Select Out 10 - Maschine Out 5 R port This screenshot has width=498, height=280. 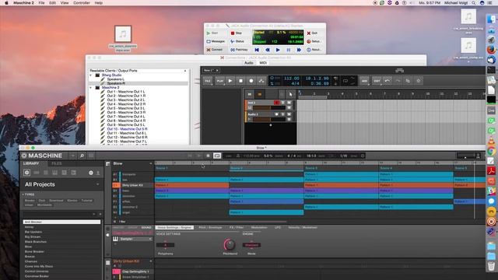click(x=127, y=129)
